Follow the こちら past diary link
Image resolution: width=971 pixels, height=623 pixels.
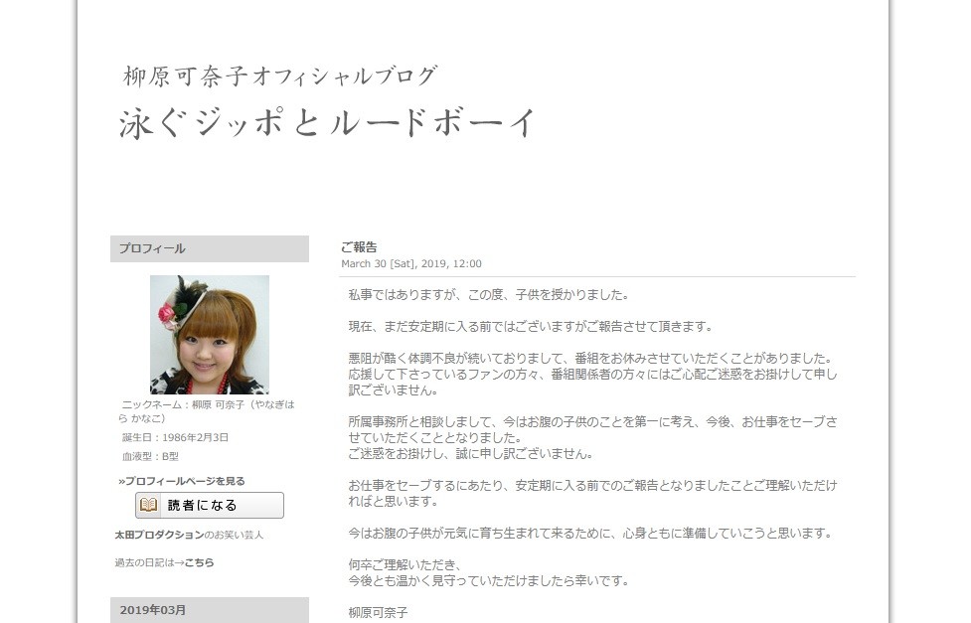pyautogui.click(x=199, y=562)
